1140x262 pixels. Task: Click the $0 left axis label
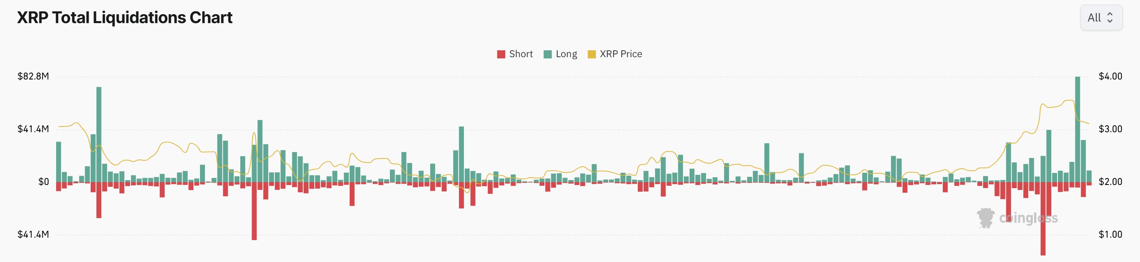44,182
